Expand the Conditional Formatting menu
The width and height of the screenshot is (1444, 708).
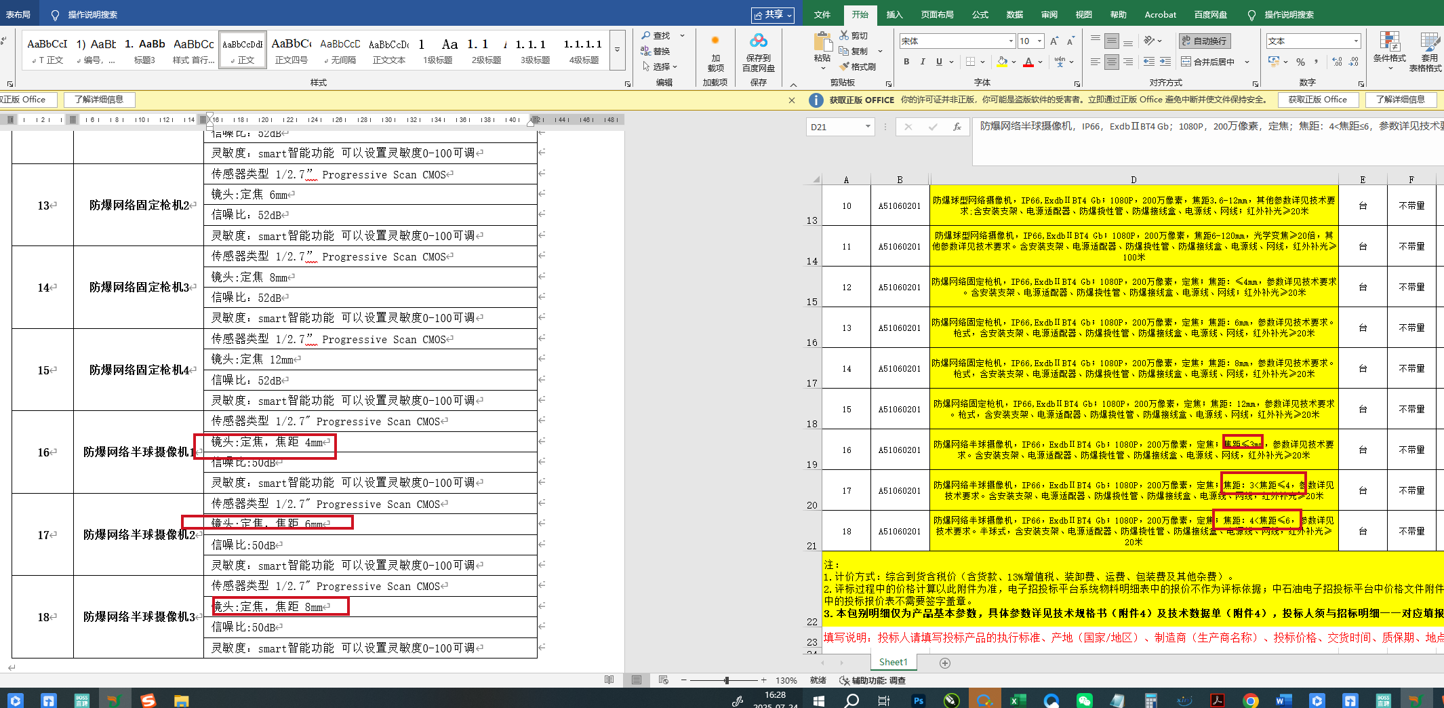(x=1389, y=52)
